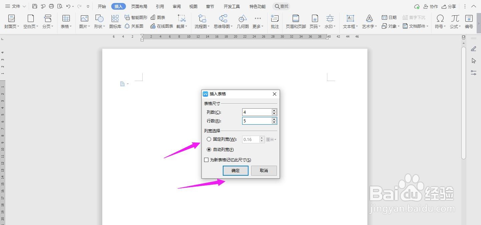Click the row count (行数) input field
Viewport: 481px width, 225px height.
(257, 121)
